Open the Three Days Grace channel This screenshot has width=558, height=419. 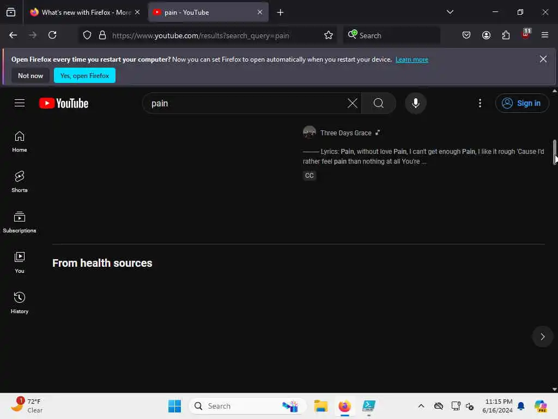coord(345,133)
